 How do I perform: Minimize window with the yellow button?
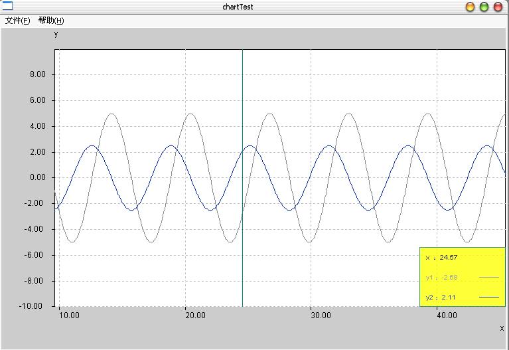tap(470, 7)
